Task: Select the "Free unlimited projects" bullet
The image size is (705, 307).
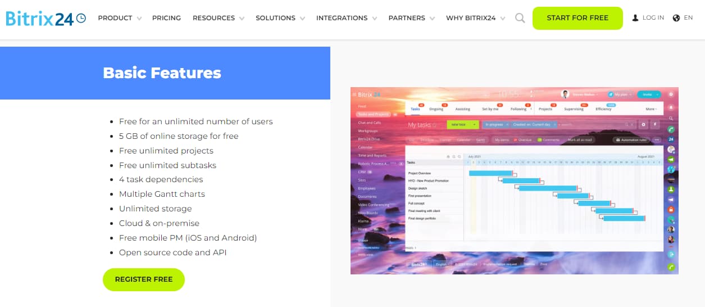Action: [x=166, y=151]
